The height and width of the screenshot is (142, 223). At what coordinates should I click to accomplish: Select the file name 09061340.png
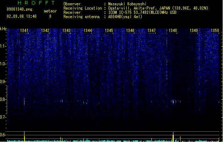(x=19, y=9)
